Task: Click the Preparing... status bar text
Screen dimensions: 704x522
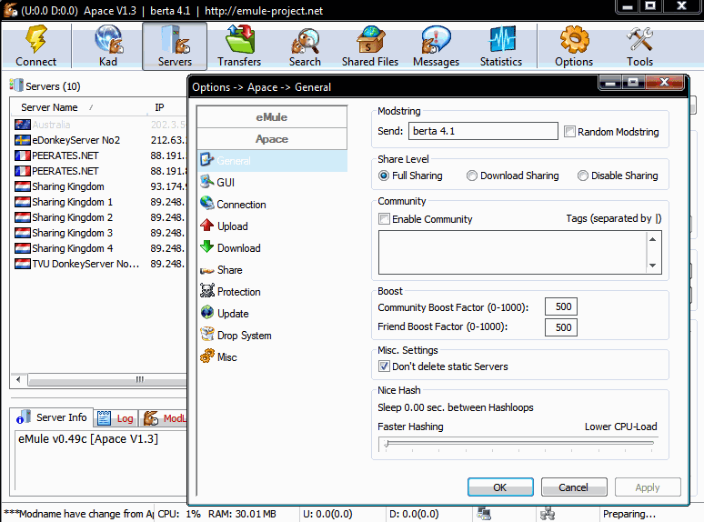Action: [629, 514]
